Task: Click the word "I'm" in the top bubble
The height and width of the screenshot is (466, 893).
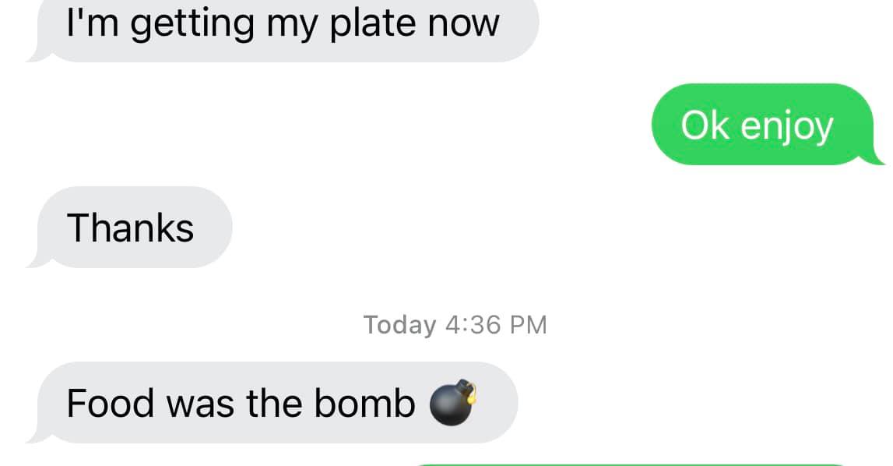Action: (93, 23)
